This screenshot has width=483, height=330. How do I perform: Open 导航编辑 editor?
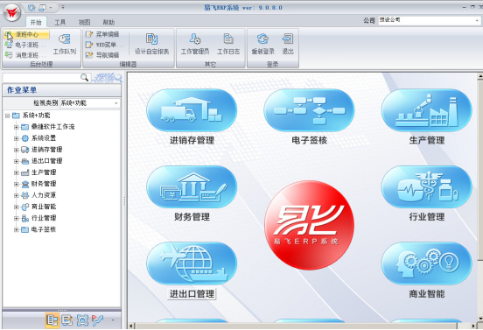click(x=102, y=55)
